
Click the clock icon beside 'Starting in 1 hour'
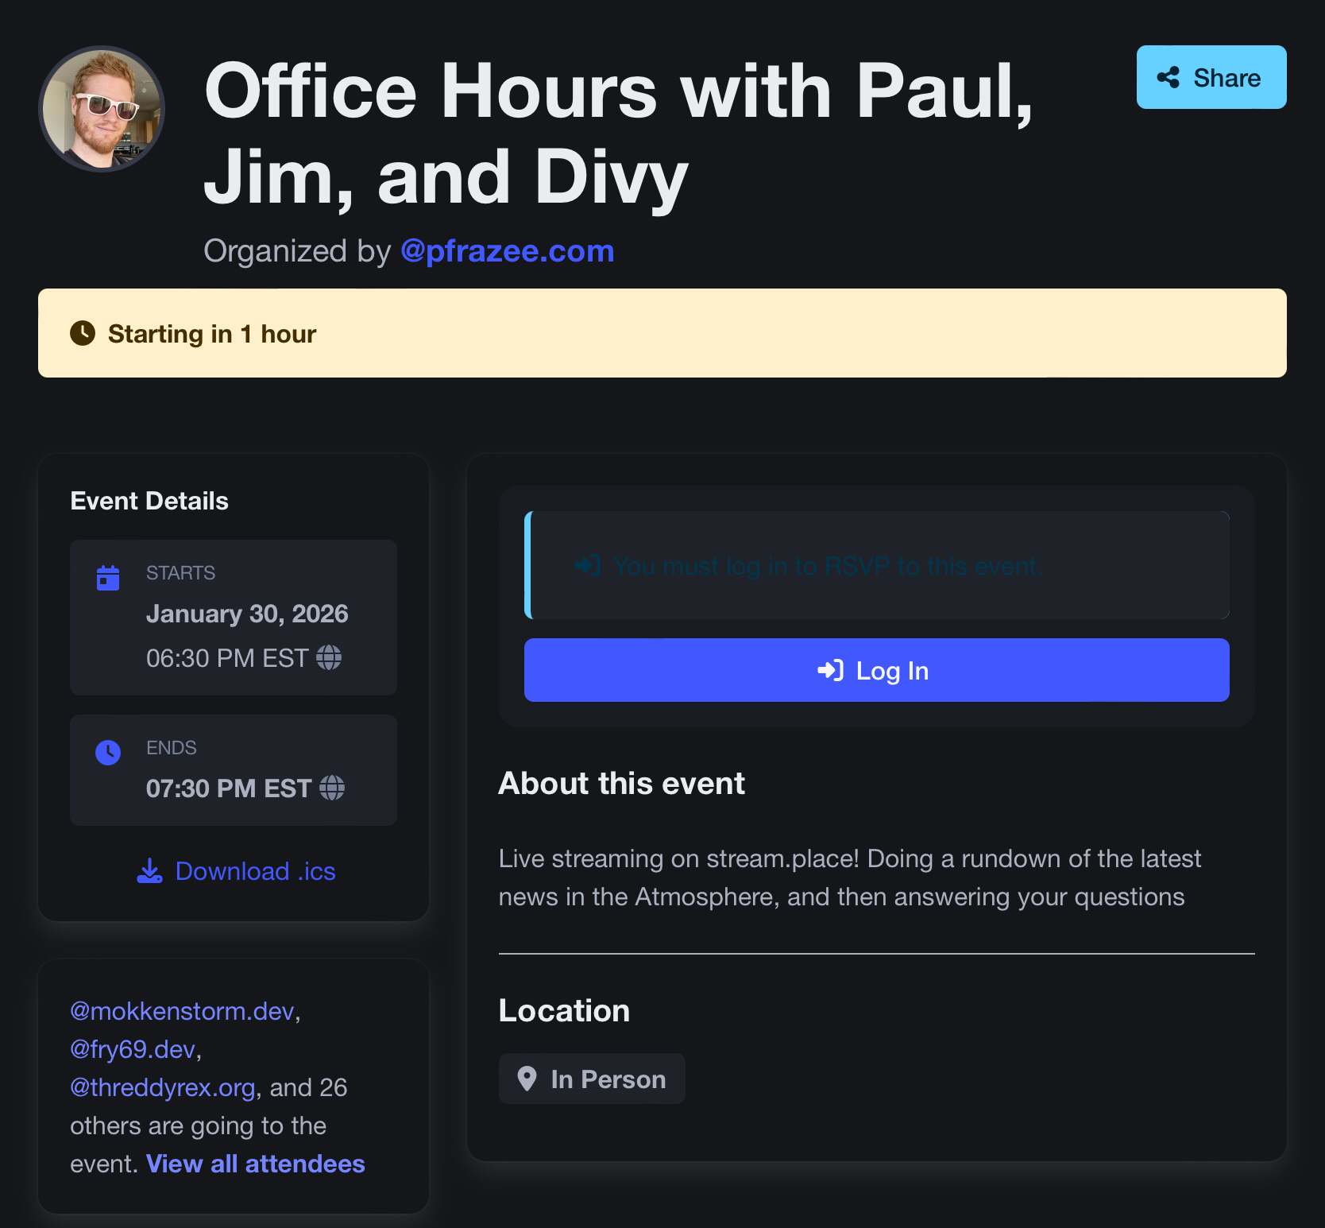pyautogui.click(x=83, y=333)
